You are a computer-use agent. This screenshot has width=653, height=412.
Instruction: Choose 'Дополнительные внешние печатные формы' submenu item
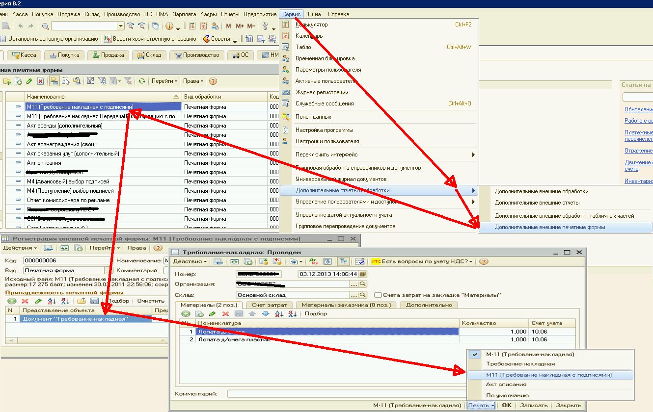pos(565,228)
